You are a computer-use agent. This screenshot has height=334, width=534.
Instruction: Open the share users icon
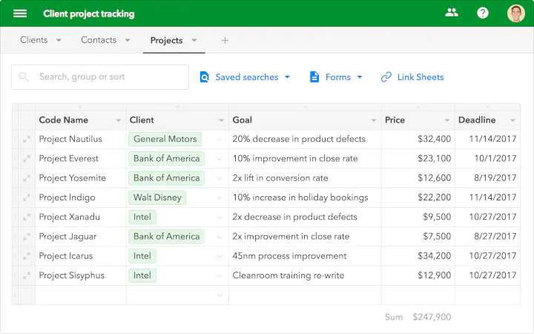pyautogui.click(x=452, y=13)
